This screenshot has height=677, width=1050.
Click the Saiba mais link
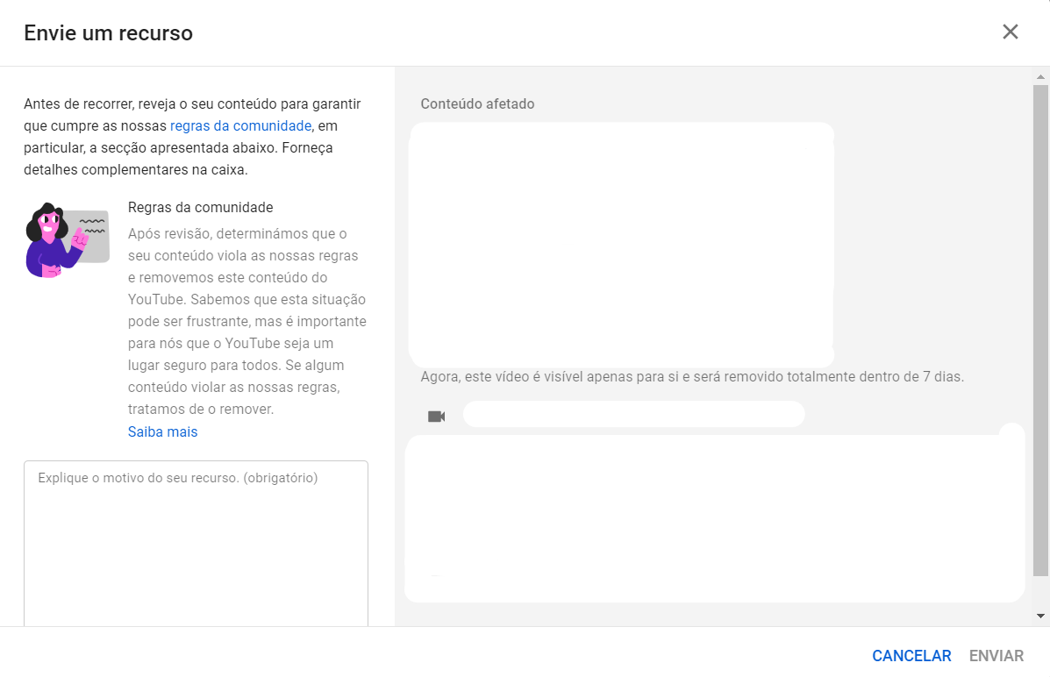click(163, 432)
